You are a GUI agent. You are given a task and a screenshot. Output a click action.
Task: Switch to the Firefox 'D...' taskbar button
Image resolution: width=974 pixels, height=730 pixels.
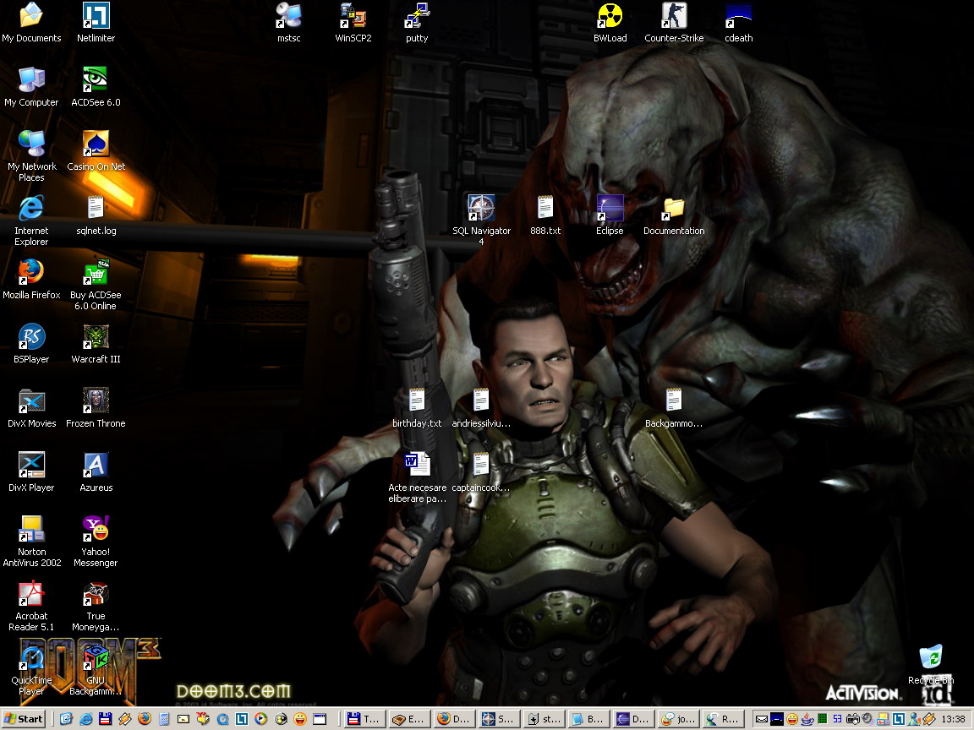[x=454, y=719]
